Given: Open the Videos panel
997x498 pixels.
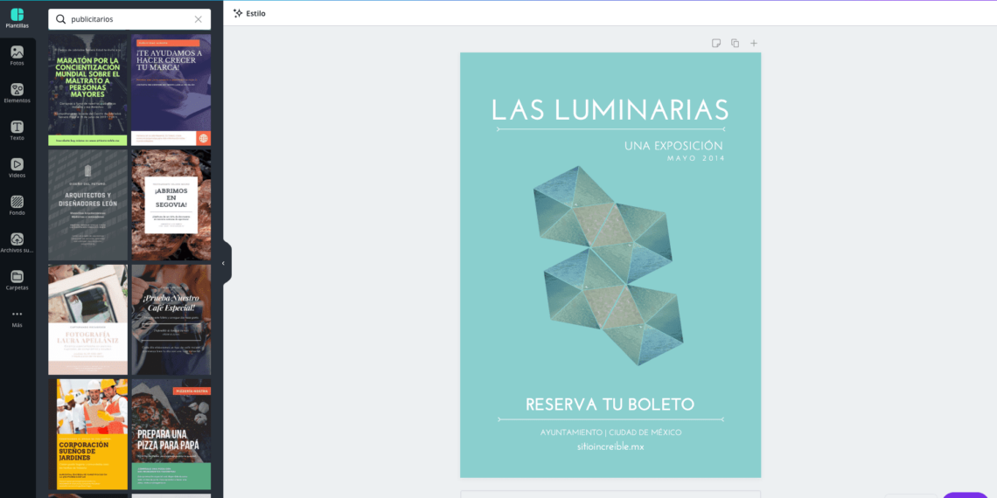Looking at the screenshot, I should [17, 169].
